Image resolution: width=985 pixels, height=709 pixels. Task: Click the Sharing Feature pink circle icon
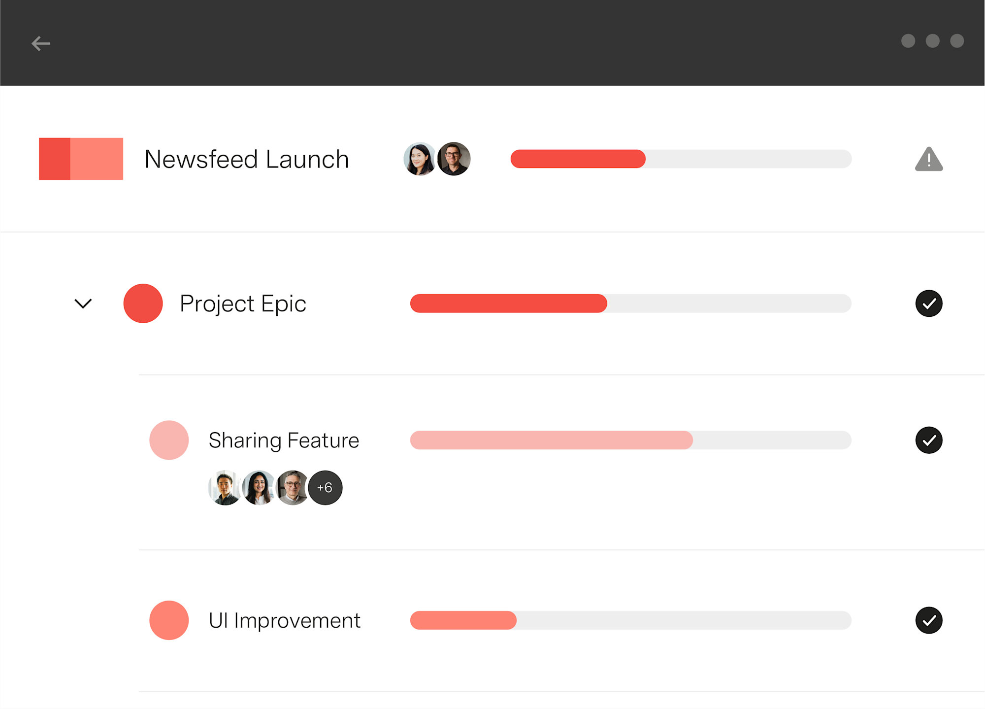coord(169,440)
